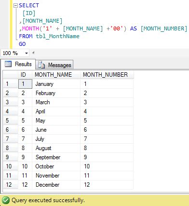Click the April cell
Viewport: 189px width, 206px height.
pyautogui.click(x=56, y=111)
